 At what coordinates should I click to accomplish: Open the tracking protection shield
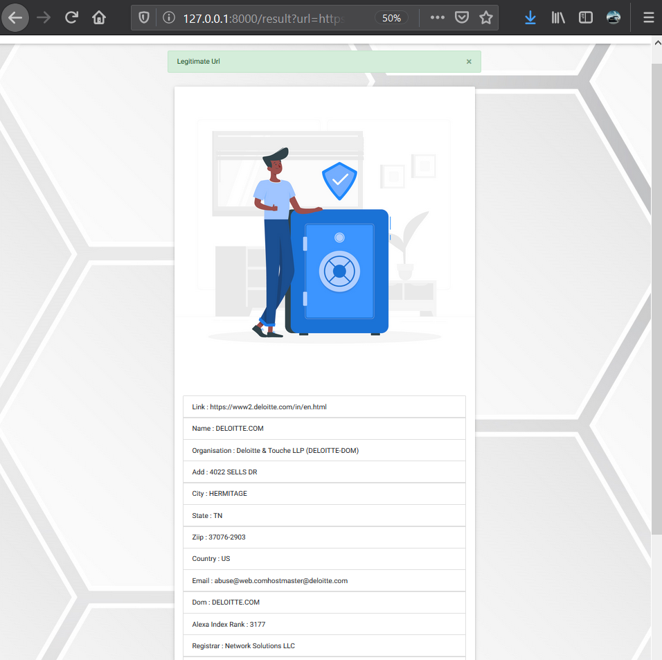pos(144,18)
